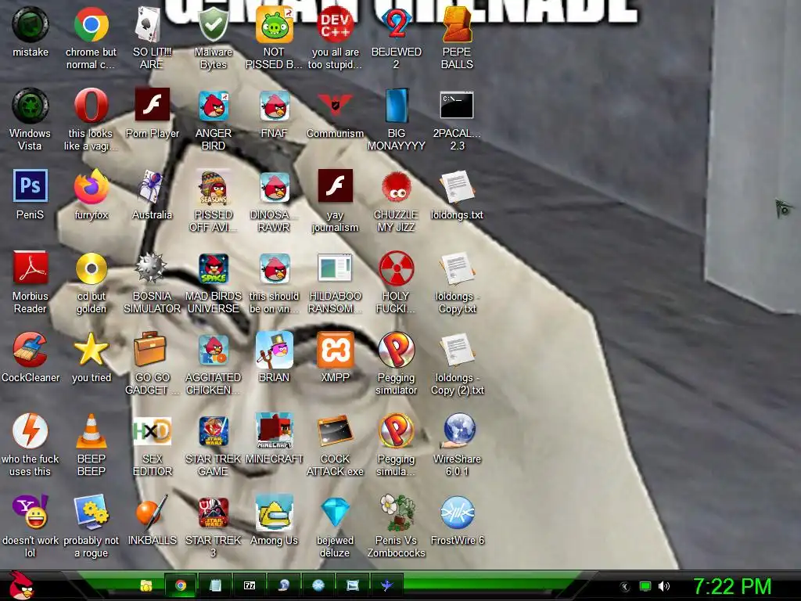Viewport: 801px width, 601px height.
Task: Open the Australia spider solitaire icon
Action: [x=152, y=187]
